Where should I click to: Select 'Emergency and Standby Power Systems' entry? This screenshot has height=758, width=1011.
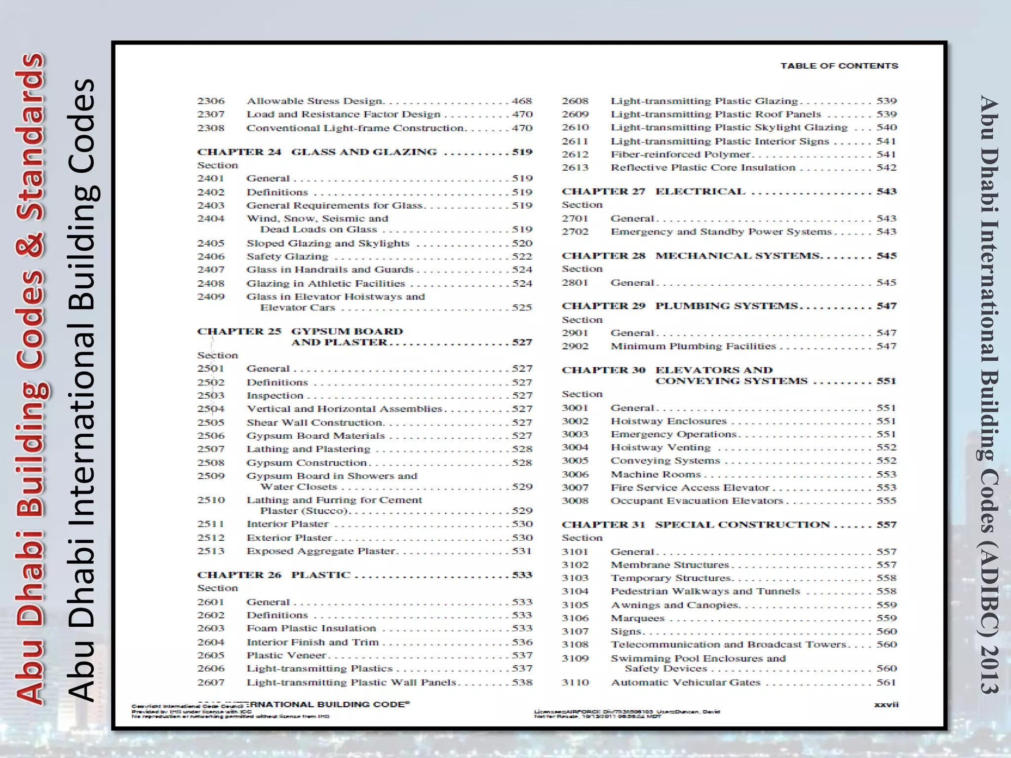coord(729,231)
